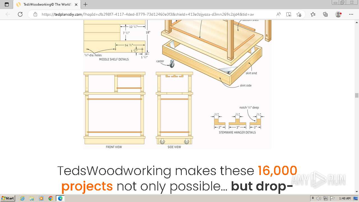Viewport: 359px width, 202px height.
Task: Click the 'skirt side' diagram label
Action: tap(246, 86)
